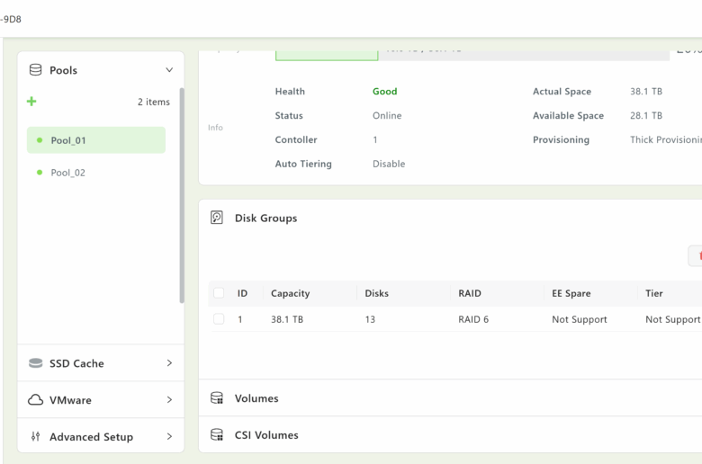Tick the checkbox for disk group 1
Viewport: 702px width, 464px height.
point(219,319)
